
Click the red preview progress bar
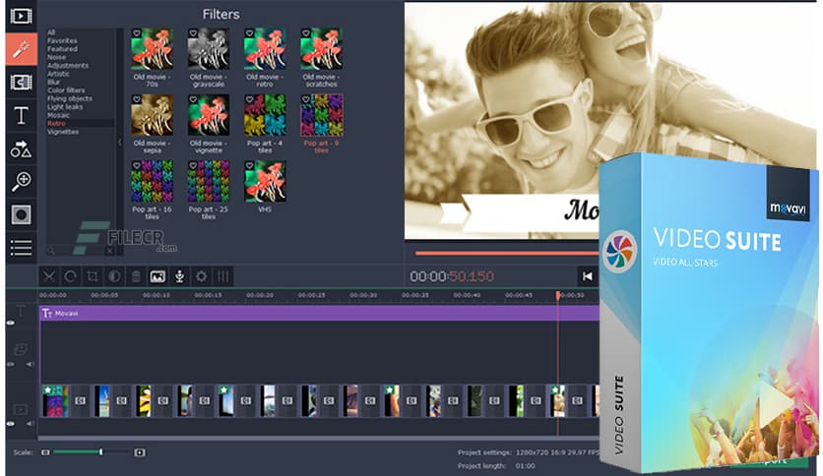pyautogui.click(x=507, y=253)
